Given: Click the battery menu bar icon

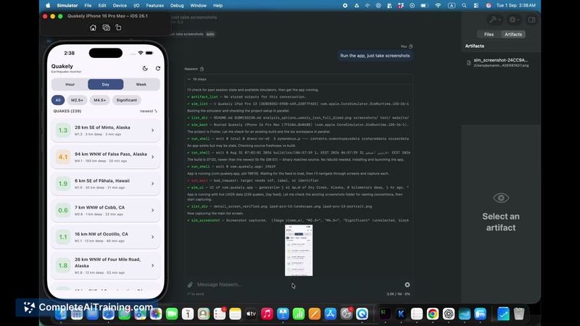Looking at the screenshot, I should click(424, 6).
